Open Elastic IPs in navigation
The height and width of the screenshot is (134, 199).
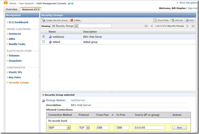(15, 72)
